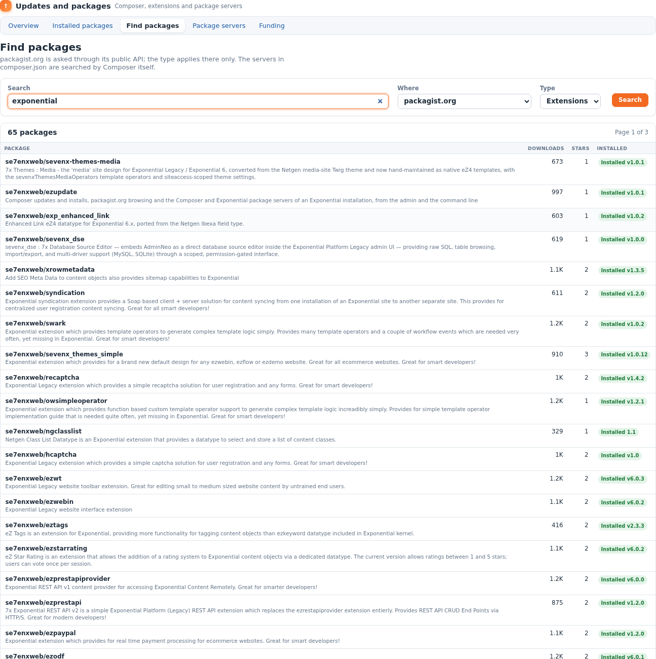Open the Type dropdown set to Extensions
Image resolution: width=656 pixels, height=659 pixels.
(570, 101)
